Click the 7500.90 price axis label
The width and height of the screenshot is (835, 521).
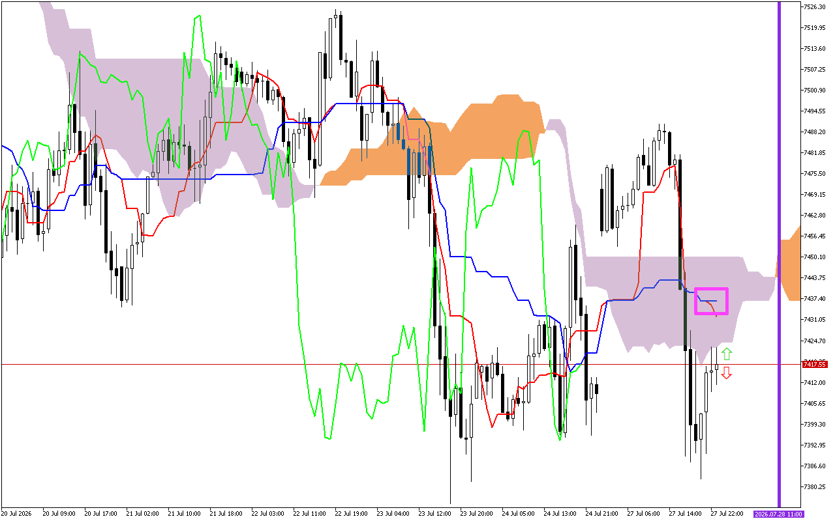click(815, 90)
